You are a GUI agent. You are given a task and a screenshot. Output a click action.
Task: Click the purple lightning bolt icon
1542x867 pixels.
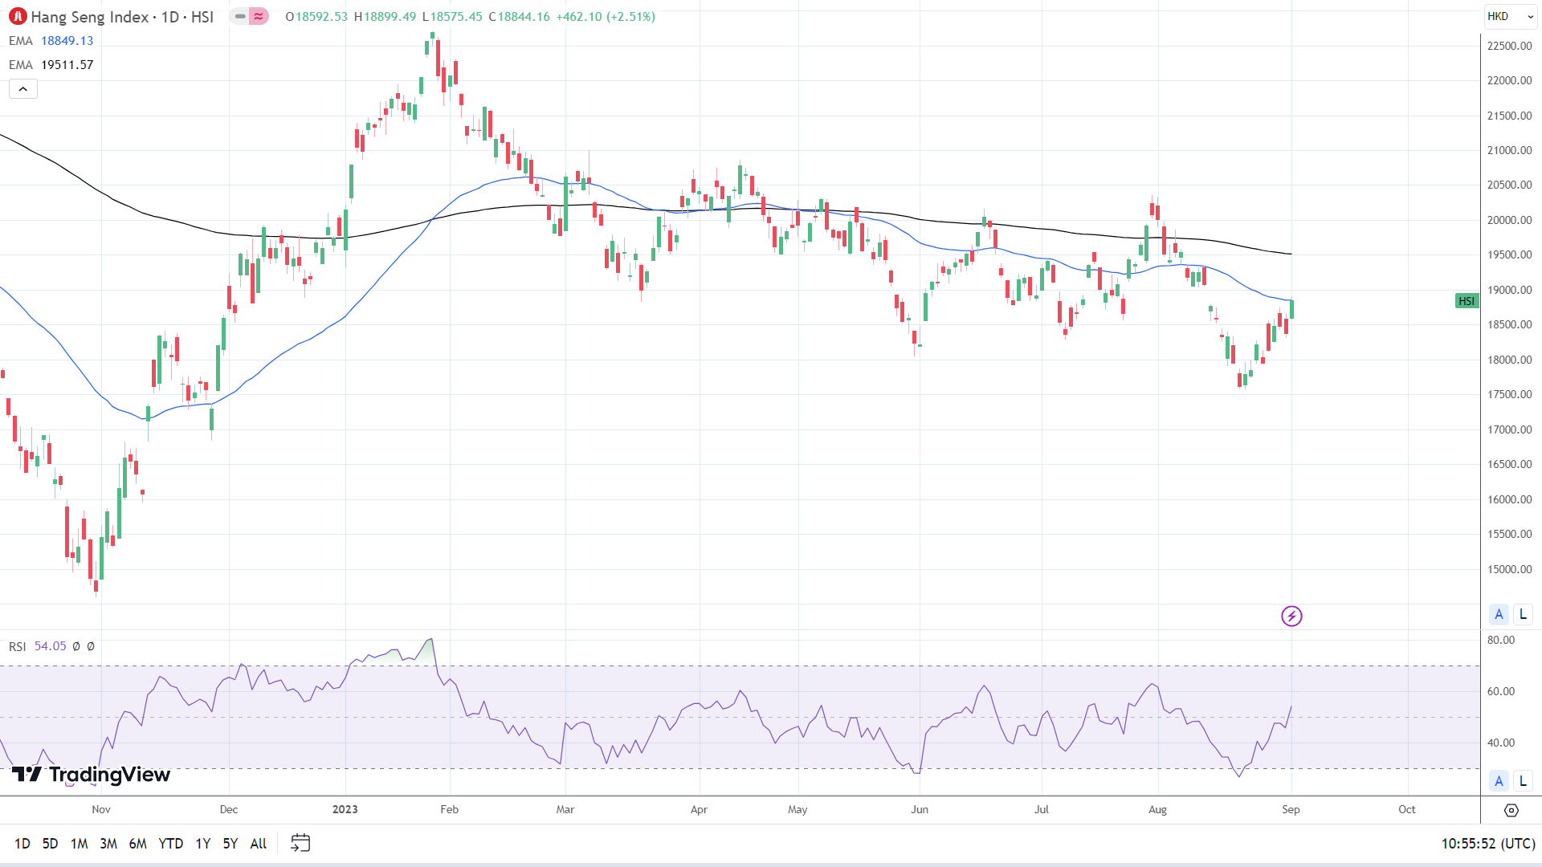point(1291,616)
